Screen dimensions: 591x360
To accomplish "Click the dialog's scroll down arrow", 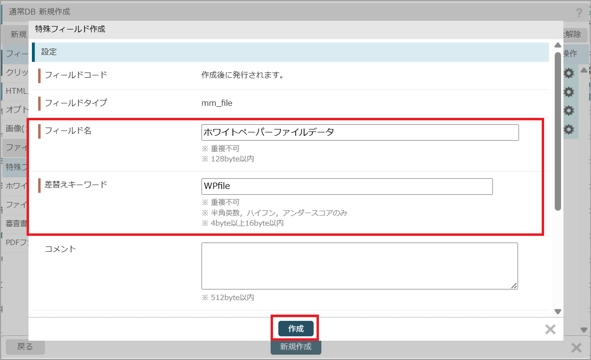I will (x=557, y=312).
